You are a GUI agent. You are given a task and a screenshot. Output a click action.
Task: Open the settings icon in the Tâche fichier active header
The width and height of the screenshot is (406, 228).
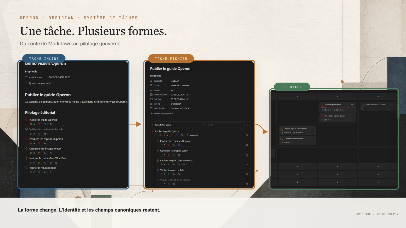pos(247,125)
